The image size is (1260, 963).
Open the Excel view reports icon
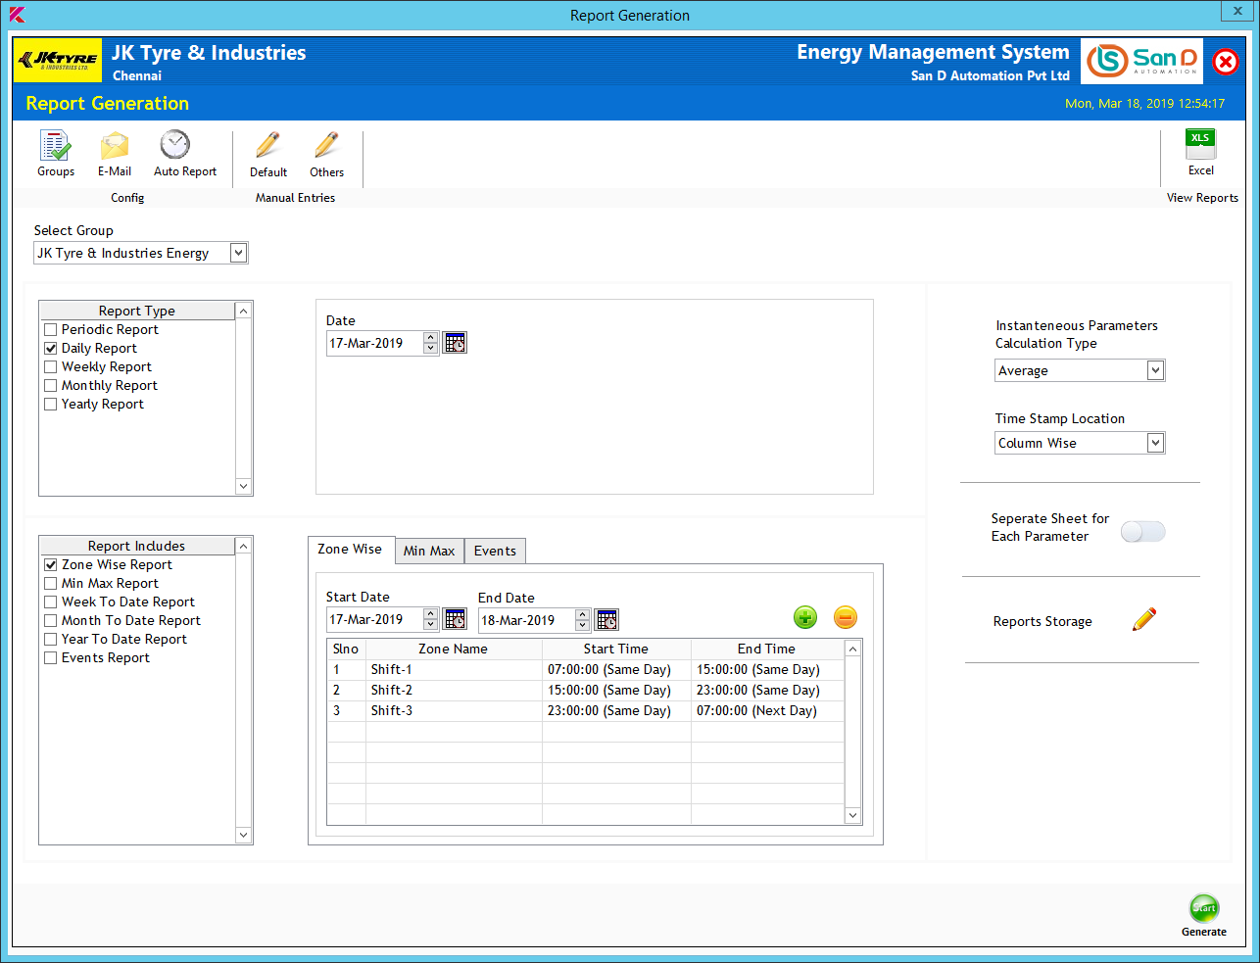1200,144
